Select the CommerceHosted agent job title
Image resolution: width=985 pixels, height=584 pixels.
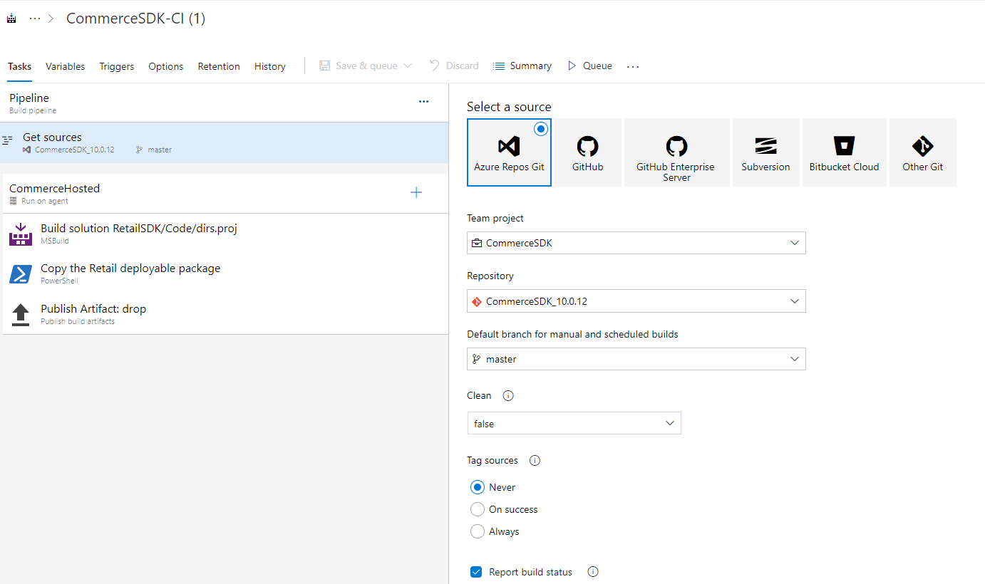(x=55, y=188)
